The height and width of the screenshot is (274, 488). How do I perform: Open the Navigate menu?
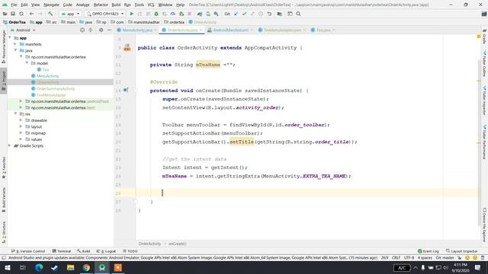point(51,5)
